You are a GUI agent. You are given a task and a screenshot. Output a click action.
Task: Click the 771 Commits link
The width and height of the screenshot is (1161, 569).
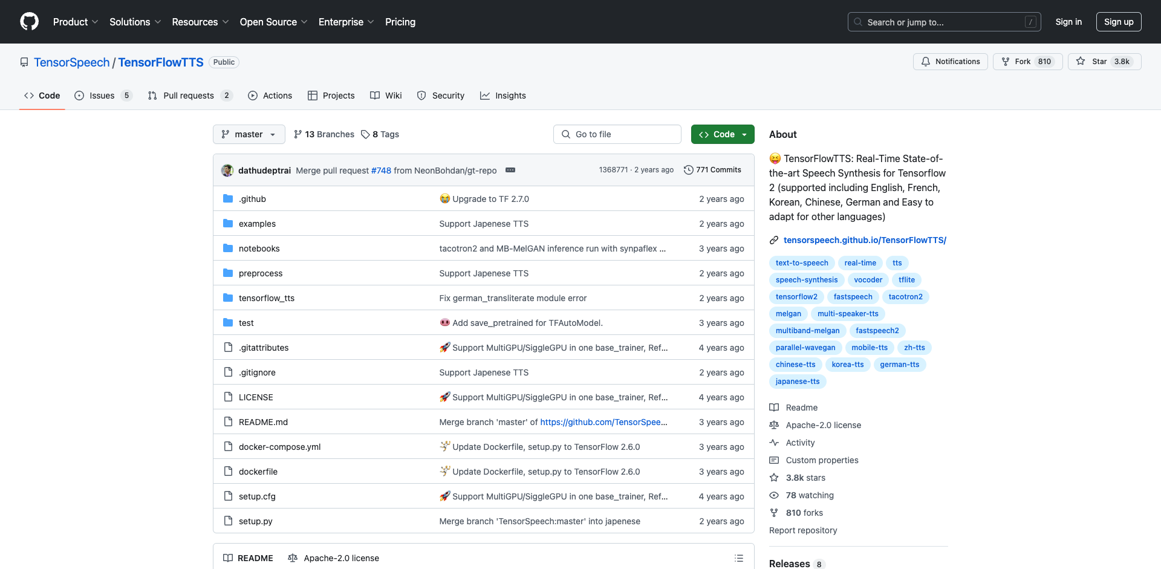pyautogui.click(x=712, y=170)
